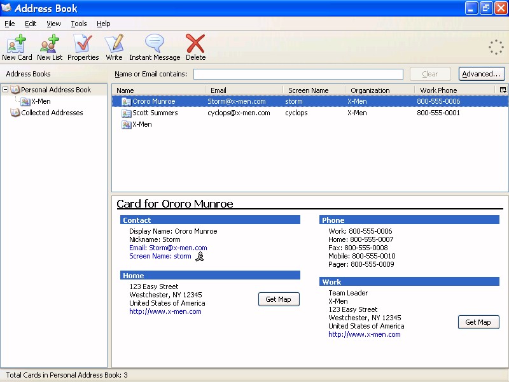Click the Write toolbar icon
The height and width of the screenshot is (382, 509).
click(114, 43)
